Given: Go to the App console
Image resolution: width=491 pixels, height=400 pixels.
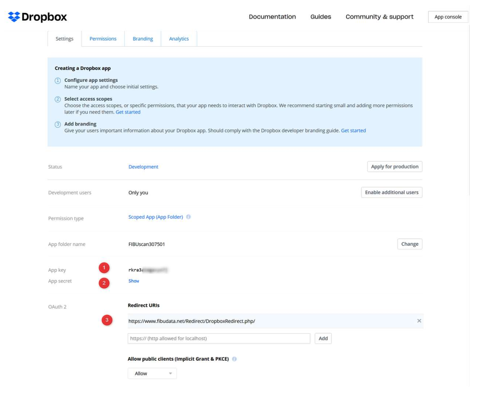Looking at the screenshot, I should (x=448, y=17).
